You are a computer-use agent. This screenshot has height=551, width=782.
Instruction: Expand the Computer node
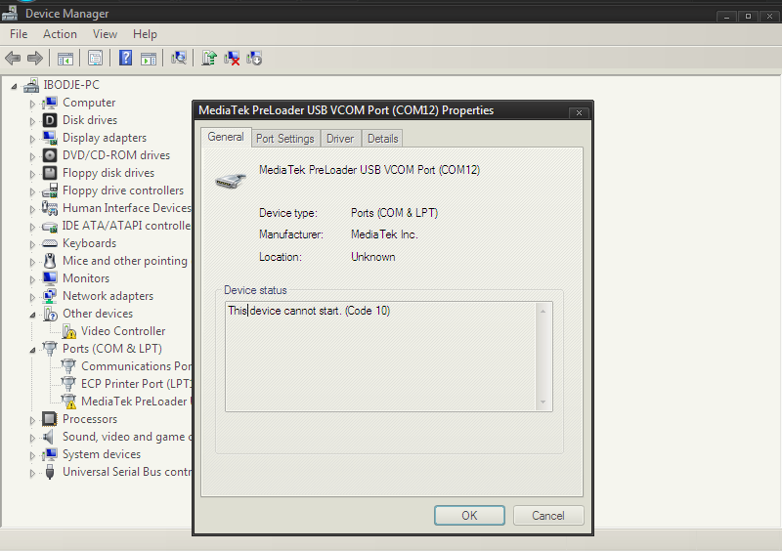coord(32,104)
